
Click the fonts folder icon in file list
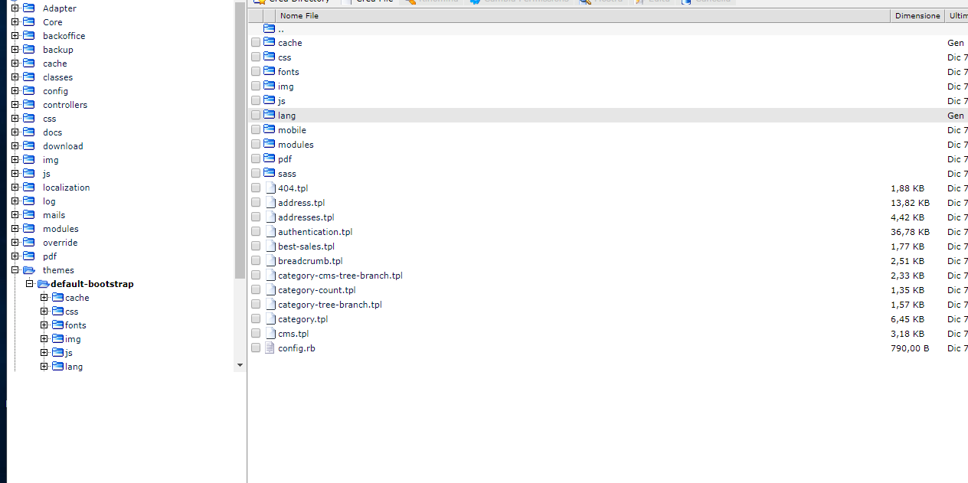tap(269, 71)
